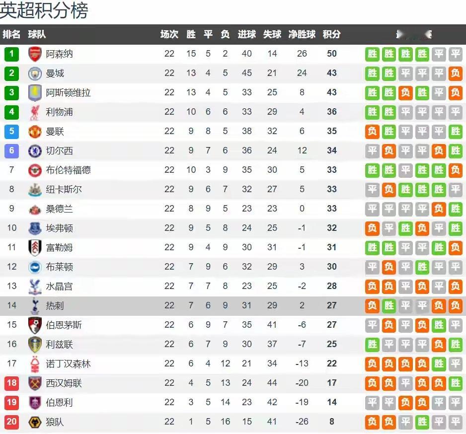Click the Manchester City club crest

click(35, 73)
